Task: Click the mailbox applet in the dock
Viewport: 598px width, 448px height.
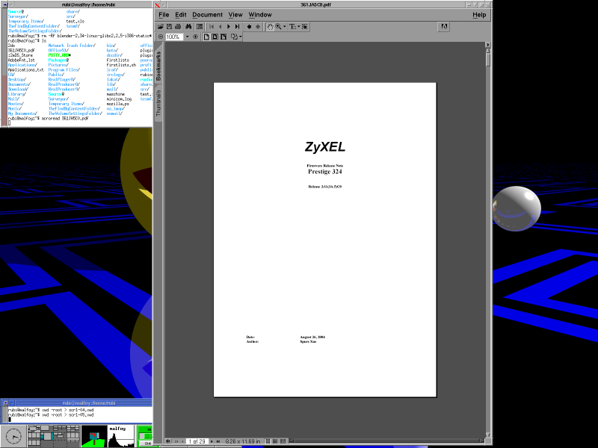Action: [94, 436]
